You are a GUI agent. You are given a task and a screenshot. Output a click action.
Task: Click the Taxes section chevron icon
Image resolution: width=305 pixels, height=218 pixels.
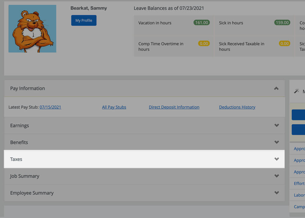point(277,159)
